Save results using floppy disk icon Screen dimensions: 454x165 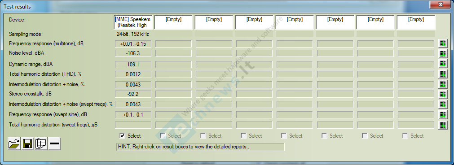(27, 143)
